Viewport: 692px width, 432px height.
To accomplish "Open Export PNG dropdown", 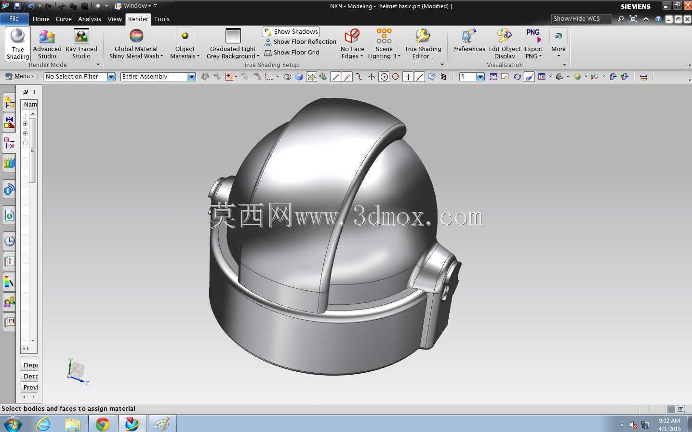I will pos(533,44).
